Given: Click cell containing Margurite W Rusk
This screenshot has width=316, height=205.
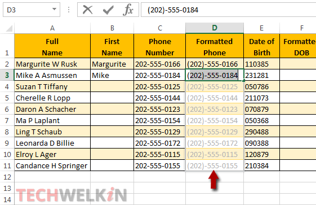Looking at the screenshot, I should tap(52, 64).
